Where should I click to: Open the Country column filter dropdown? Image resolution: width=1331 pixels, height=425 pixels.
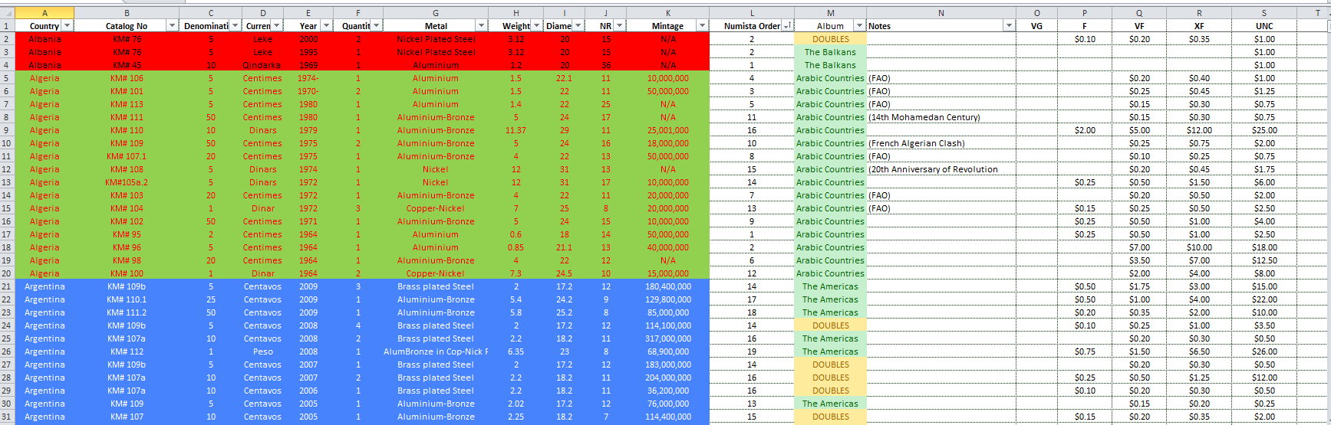68,26
